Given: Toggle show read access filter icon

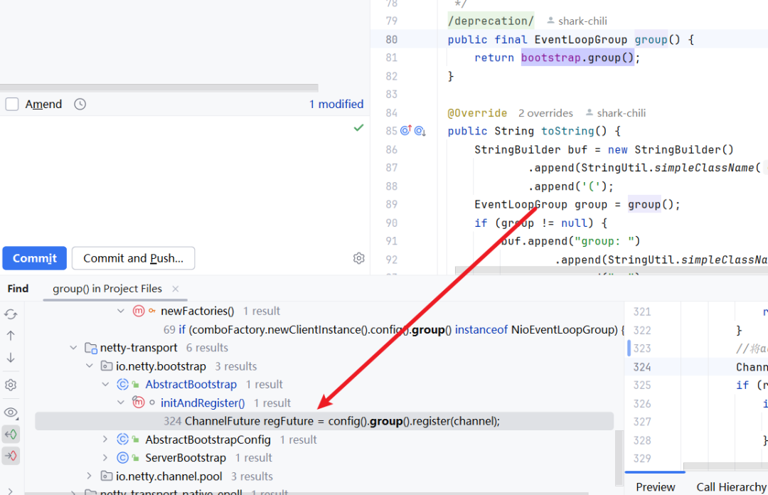Looking at the screenshot, I should point(11,435).
